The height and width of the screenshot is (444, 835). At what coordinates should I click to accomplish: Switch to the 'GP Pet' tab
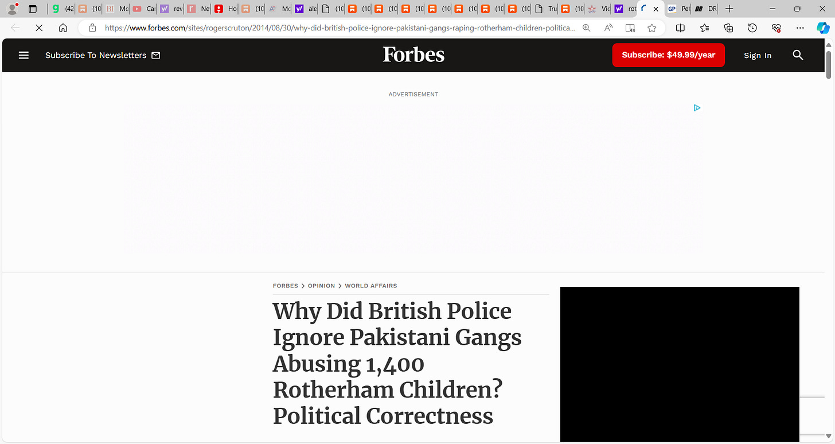click(x=678, y=9)
